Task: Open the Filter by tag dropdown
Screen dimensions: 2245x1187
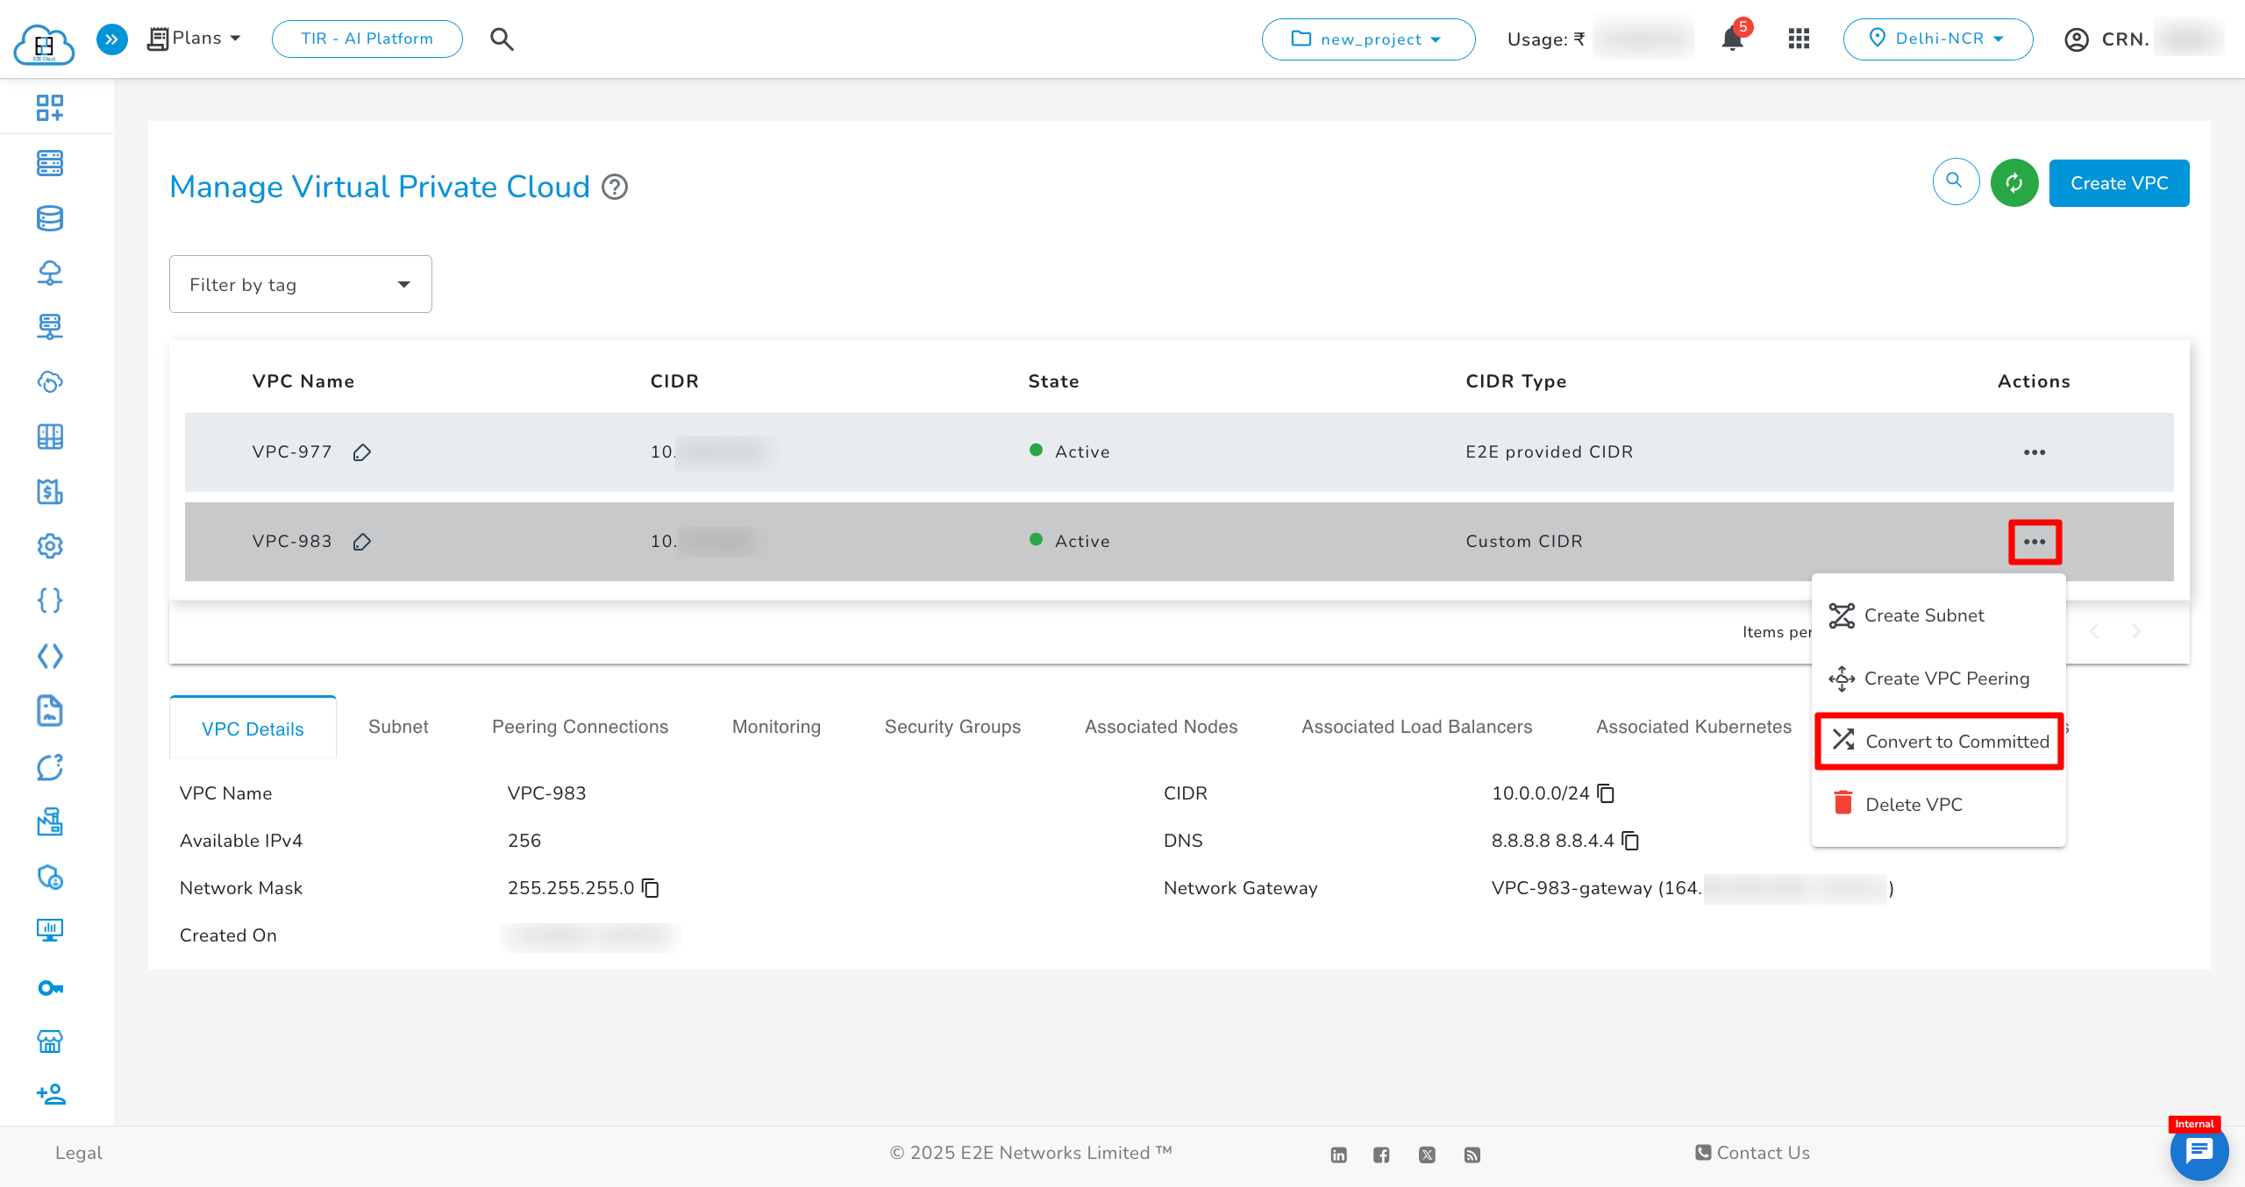Action: [x=300, y=284]
